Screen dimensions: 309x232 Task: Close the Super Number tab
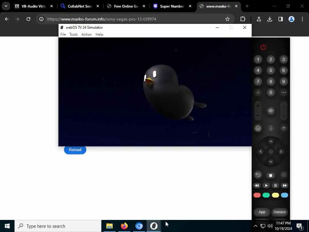[x=190, y=6]
